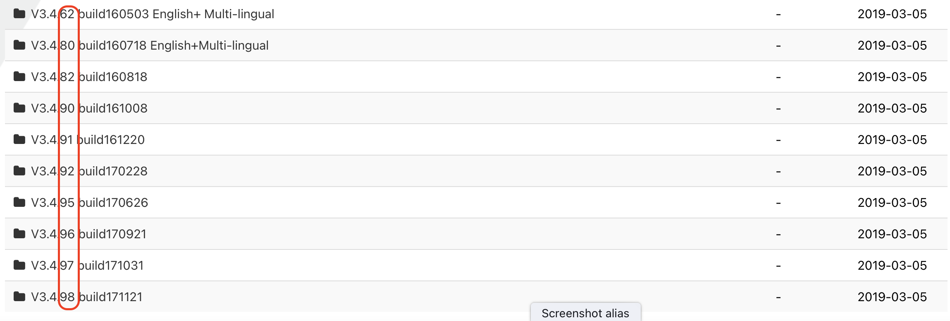Click the date beside V3.4.98 build171121
The height and width of the screenshot is (321, 950).
point(893,297)
